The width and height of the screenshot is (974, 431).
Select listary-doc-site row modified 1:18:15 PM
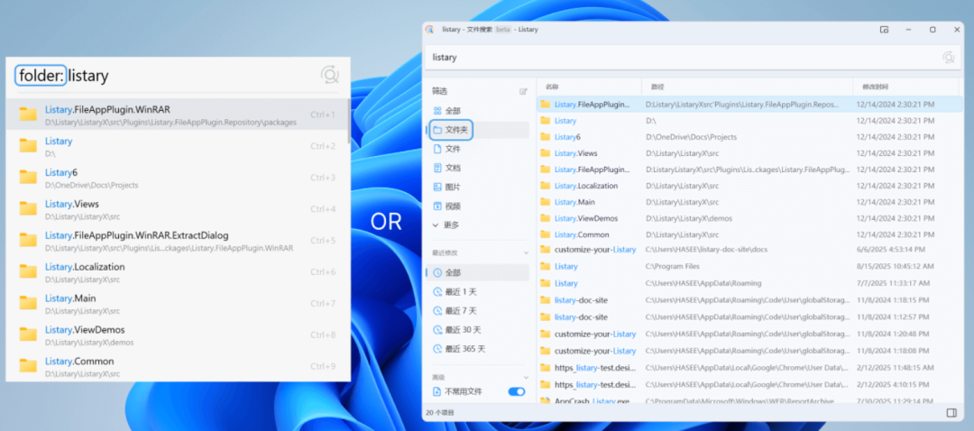(749, 300)
